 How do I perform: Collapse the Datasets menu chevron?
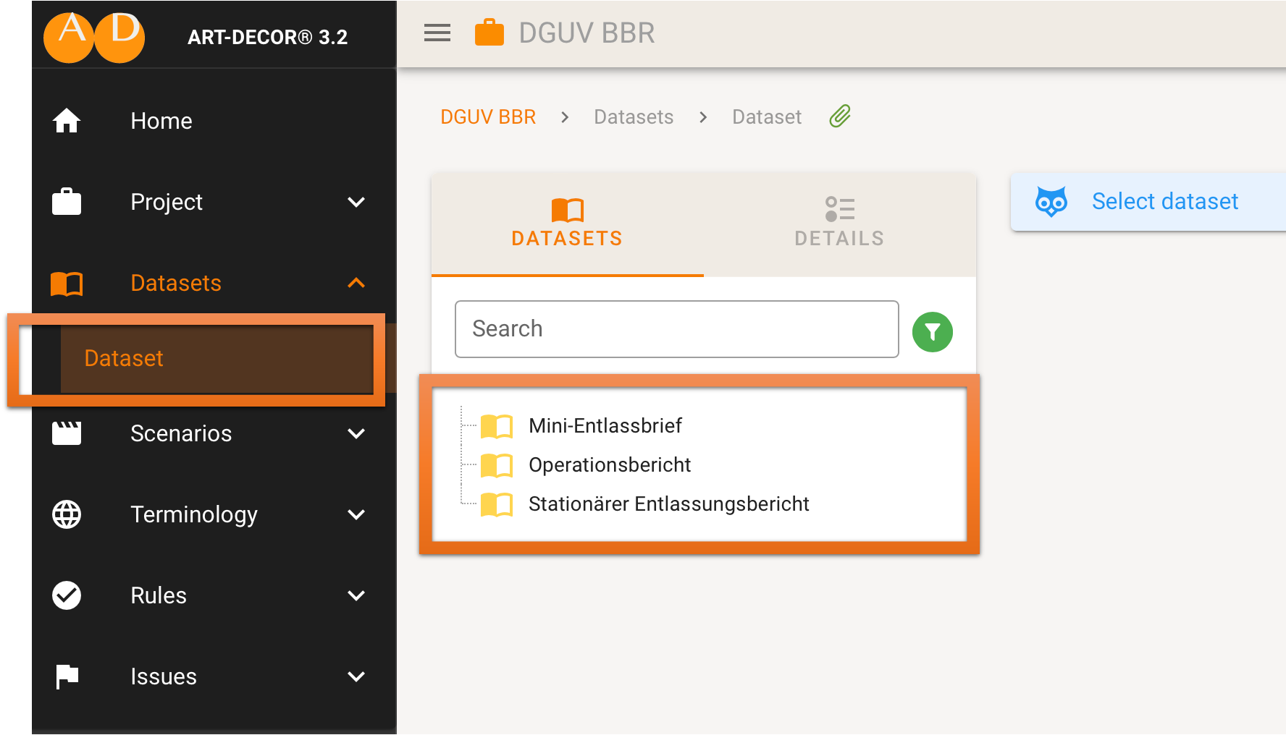click(x=356, y=283)
